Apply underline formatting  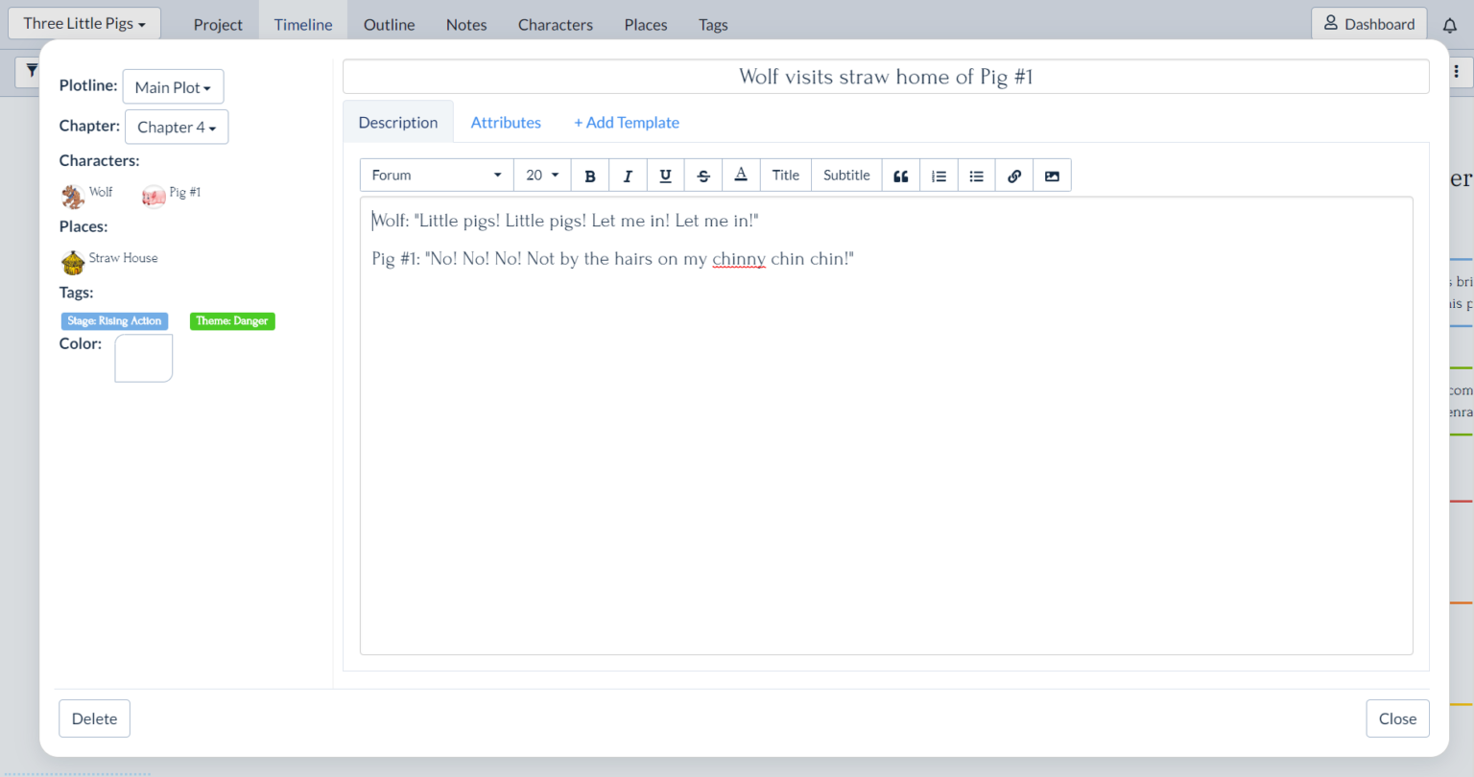[x=665, y=176]
